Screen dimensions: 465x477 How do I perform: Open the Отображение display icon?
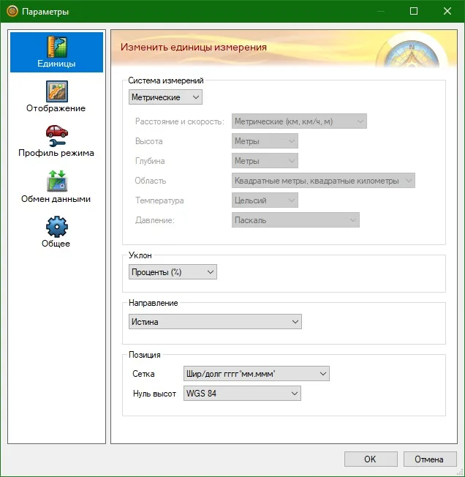click(x=57, y=91)
